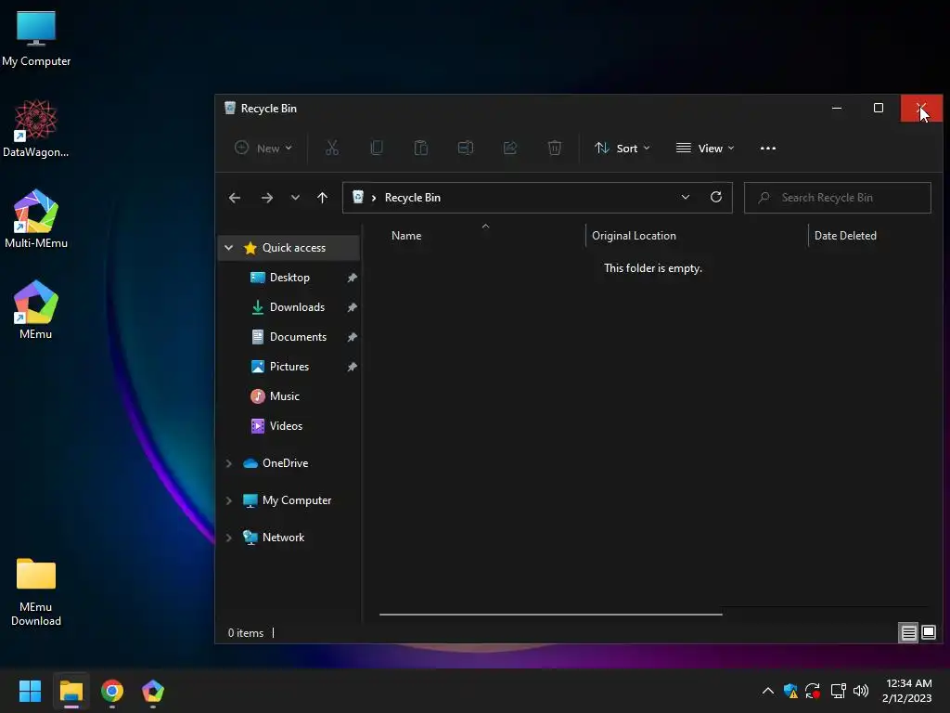The image size is (950, 713).
Task: Switch to details view layout icon
Action: click(x=908, y=633)
